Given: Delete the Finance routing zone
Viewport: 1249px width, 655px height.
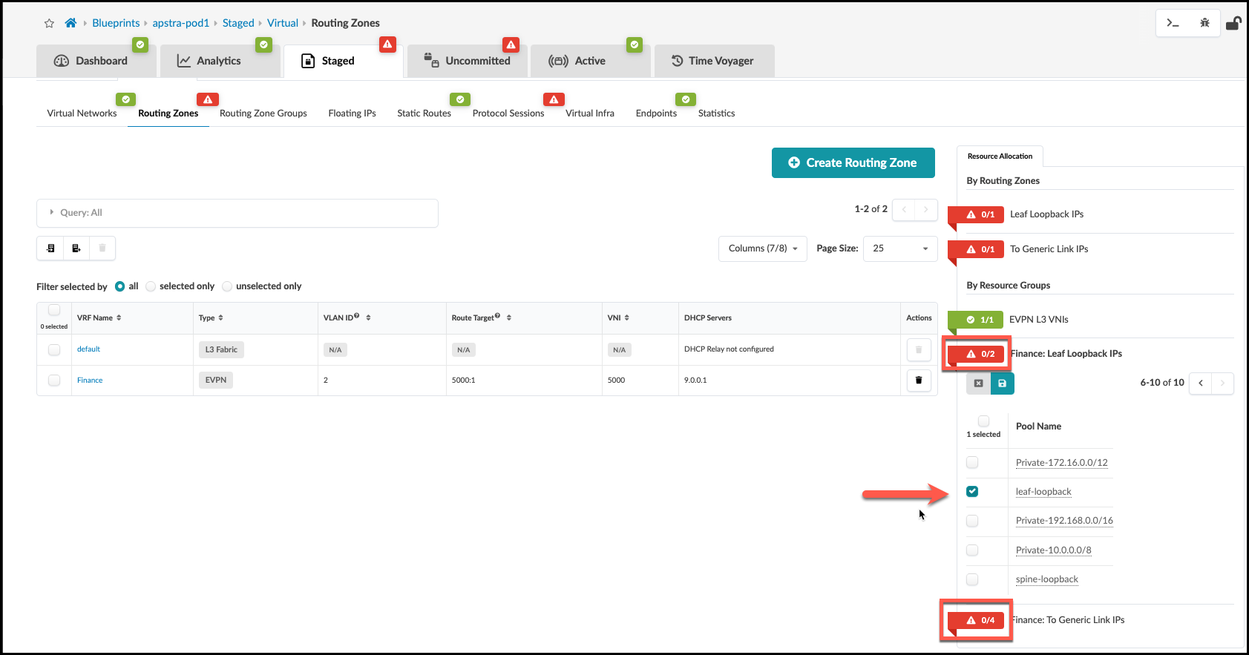Looking at the screenshot, I should (x=918, y=381).
